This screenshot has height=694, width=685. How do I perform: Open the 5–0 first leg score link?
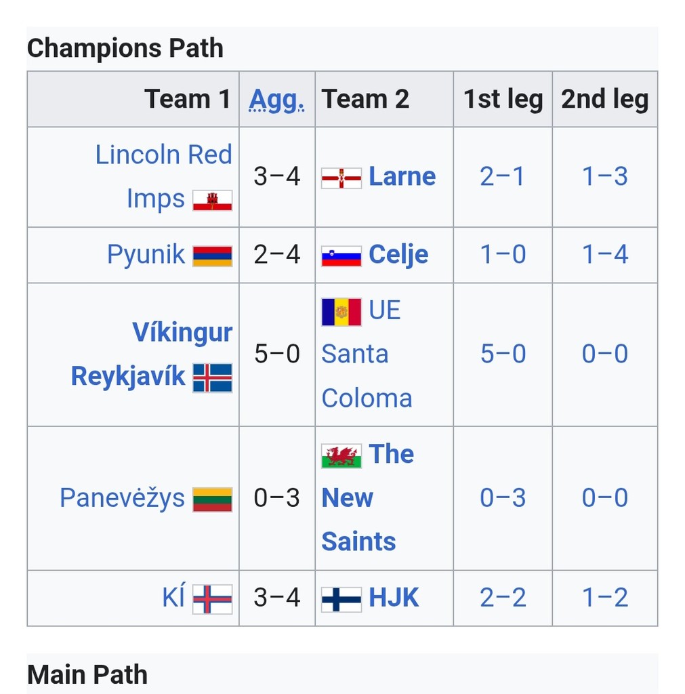(503, 354)
